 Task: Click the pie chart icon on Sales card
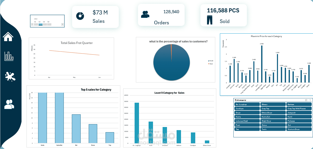pyautogui.click(x=80, y=16)
